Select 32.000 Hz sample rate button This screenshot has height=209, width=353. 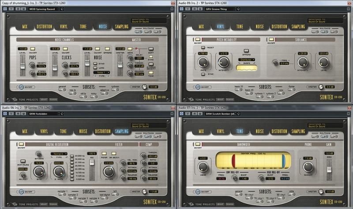72,159
